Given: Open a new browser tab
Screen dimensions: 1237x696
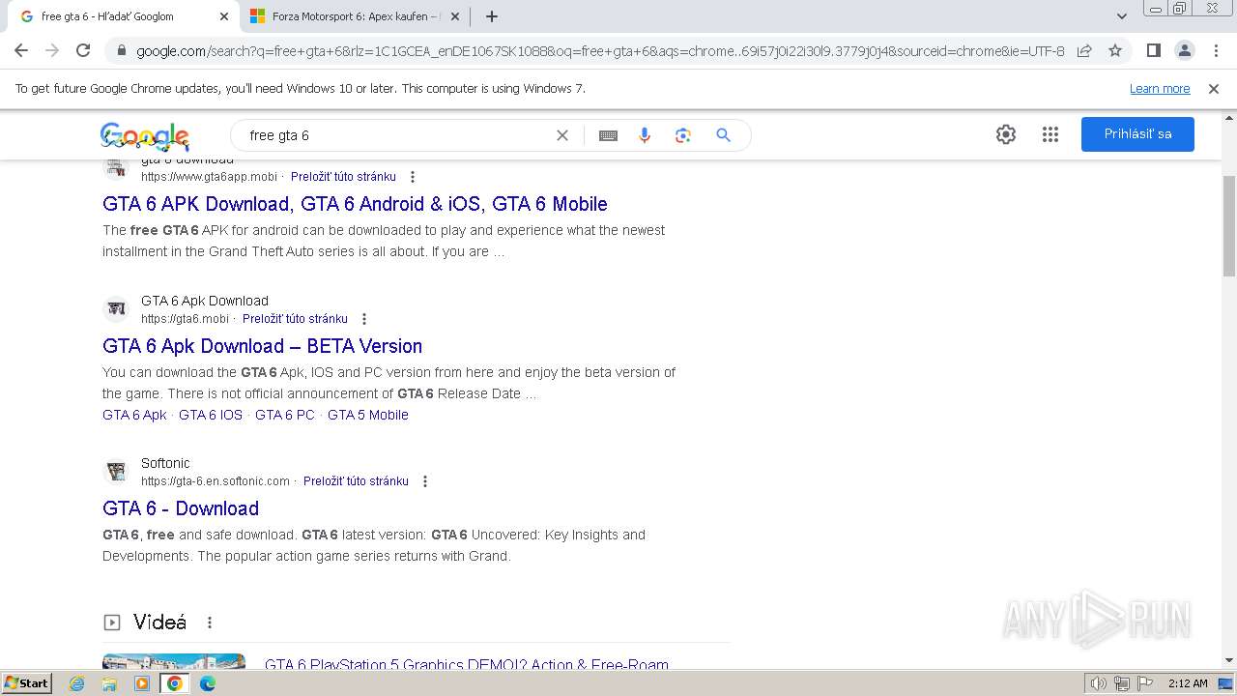Looking at the screenshot, I should coord(492,16).
